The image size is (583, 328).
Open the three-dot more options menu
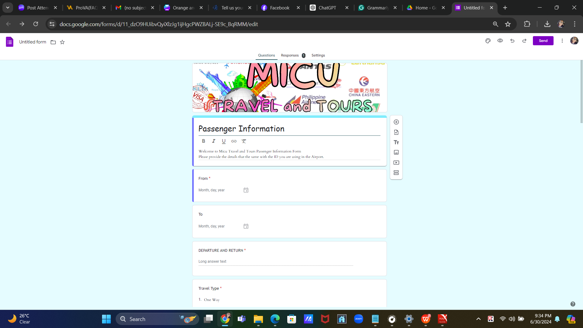tap(562, 40)
